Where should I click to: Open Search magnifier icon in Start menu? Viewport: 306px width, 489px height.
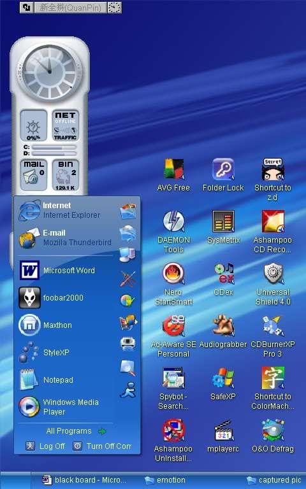click(x=127, y=367)
